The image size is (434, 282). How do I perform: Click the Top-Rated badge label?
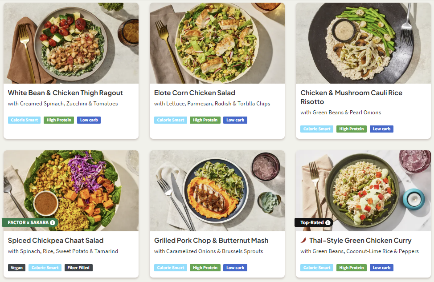(x=312, y=222)
